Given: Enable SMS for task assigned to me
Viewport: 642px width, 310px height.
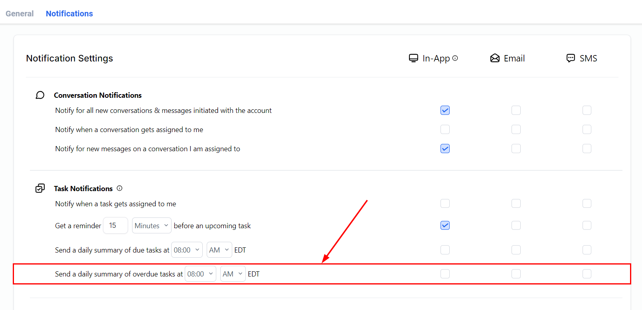Looking at the screenshot, I should pos(587,203).
